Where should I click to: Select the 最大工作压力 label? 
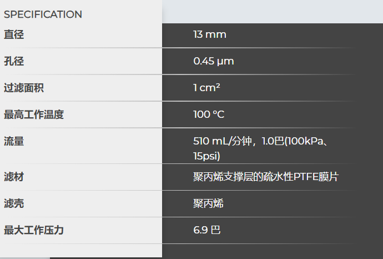(x=34, y=230)
